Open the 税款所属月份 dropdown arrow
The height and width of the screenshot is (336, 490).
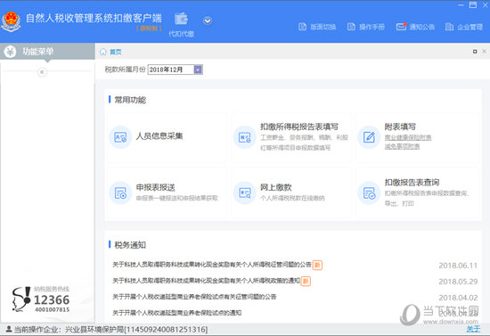point(198,70)
